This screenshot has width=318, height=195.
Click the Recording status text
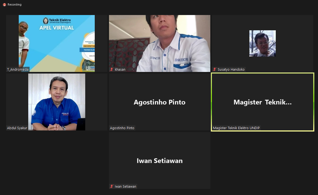pyautogui.click(x=15, y=5)
